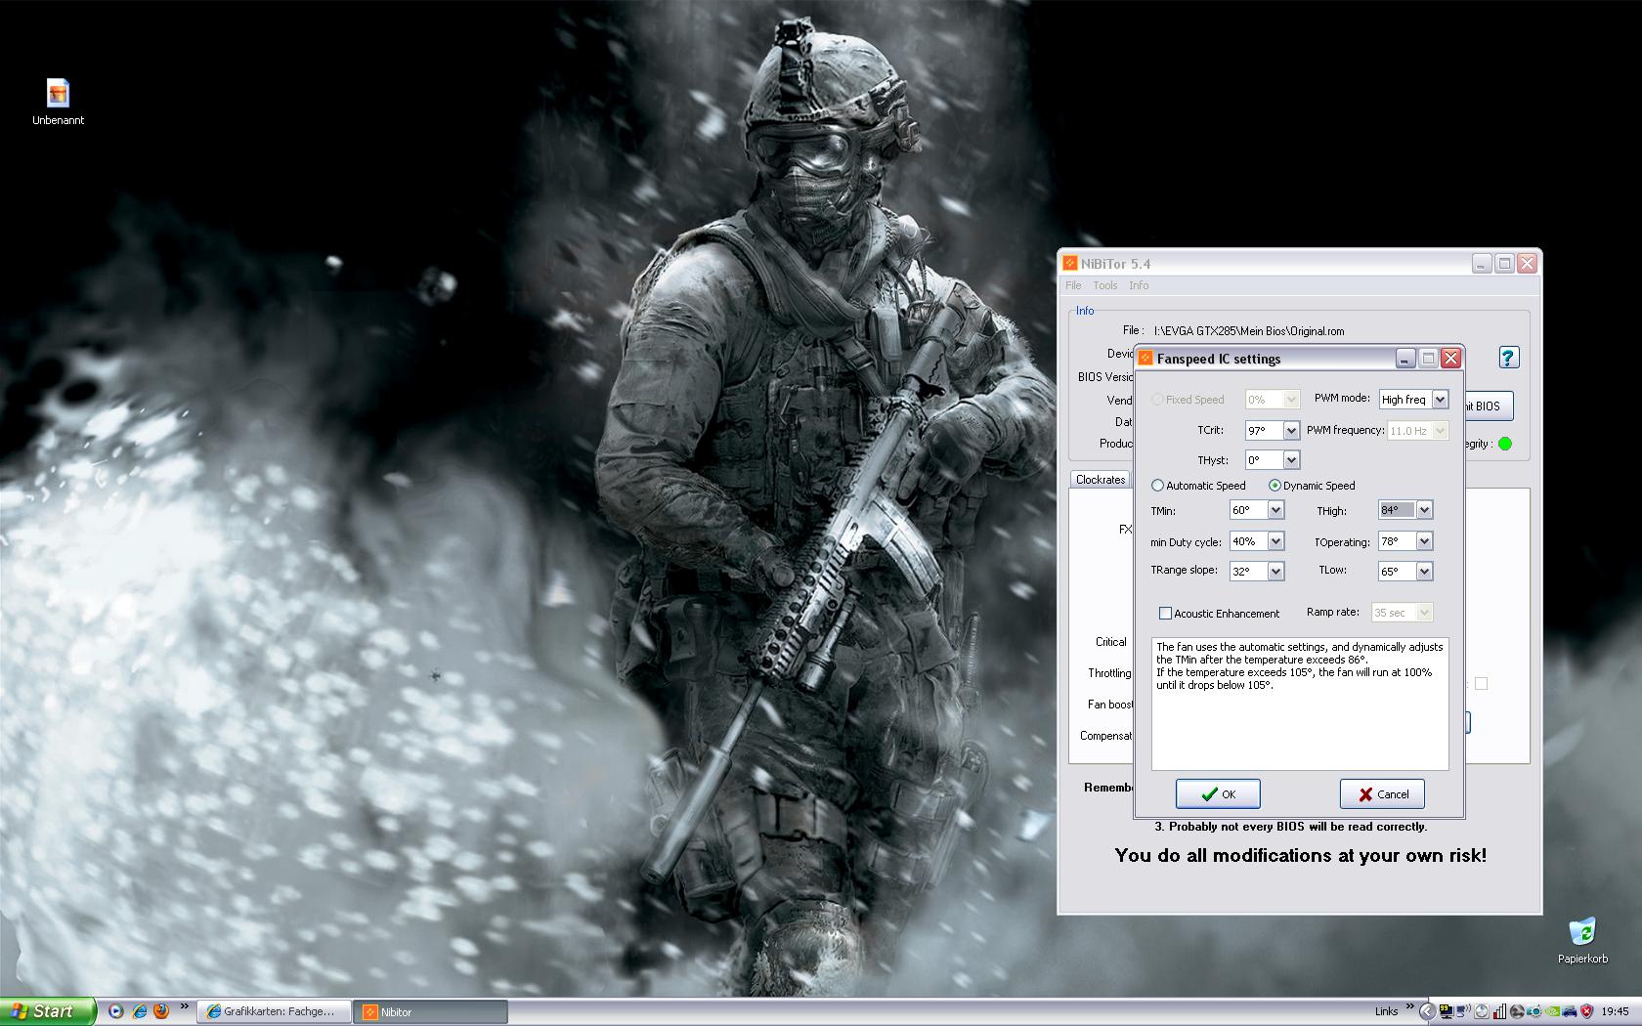
Task: Click the signal bars tray icon
Action: (x=1499, y=1011)
